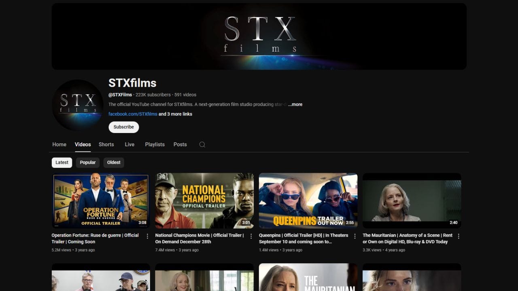Select the Popular filter chip
Viewport: 518px width, 291px height.
[88, 162]
